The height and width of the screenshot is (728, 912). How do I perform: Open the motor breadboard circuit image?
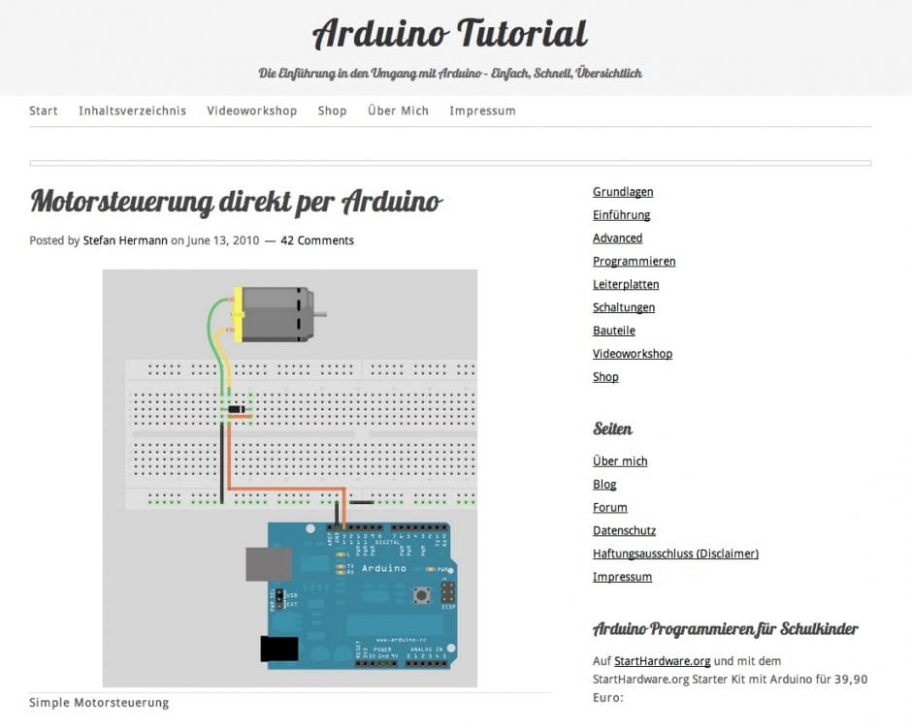[x=290, y=478]
